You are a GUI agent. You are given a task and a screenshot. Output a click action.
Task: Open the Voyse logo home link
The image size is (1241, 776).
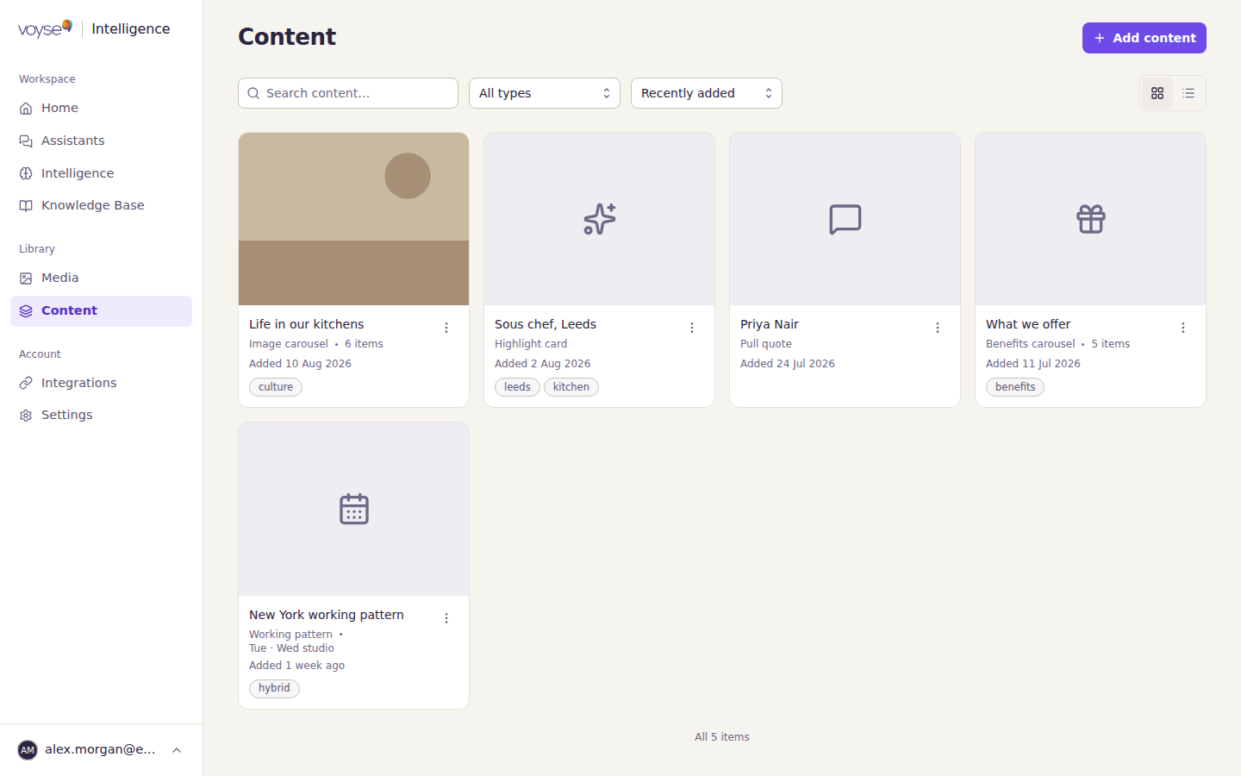tap(45, 29)
